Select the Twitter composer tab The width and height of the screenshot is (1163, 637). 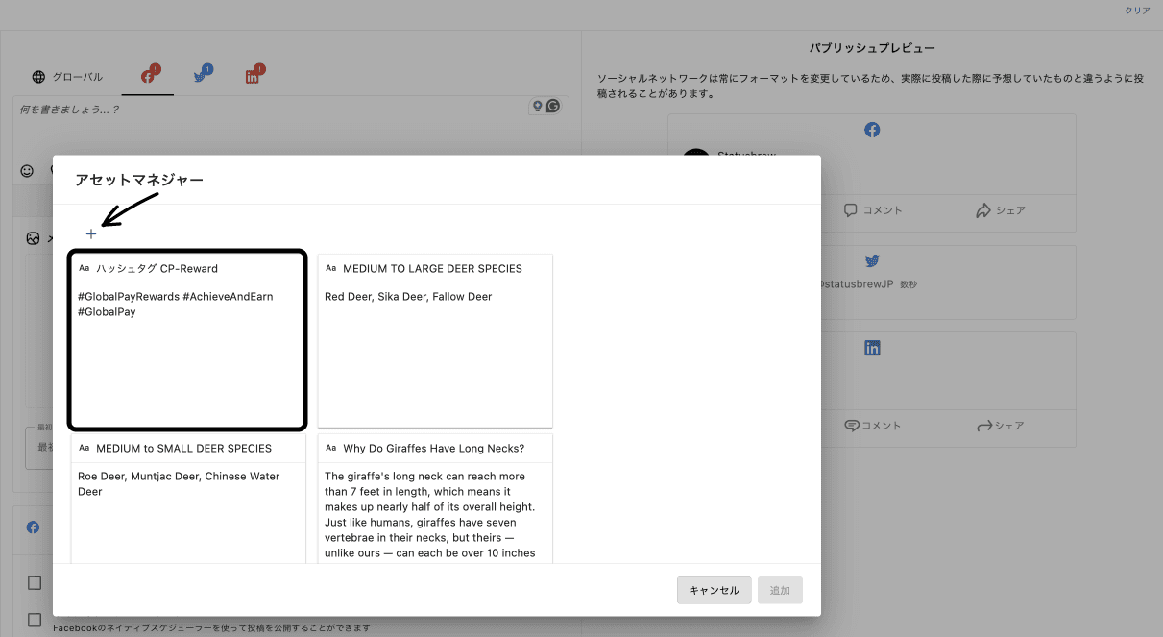201,77
